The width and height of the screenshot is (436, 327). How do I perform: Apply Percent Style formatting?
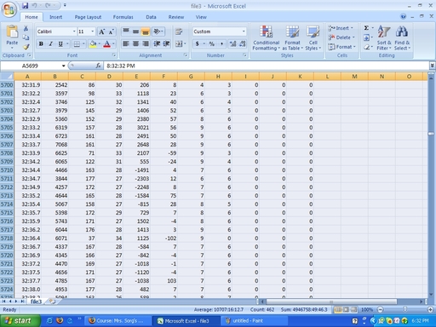pyautogui.click(x=211, y=43)
